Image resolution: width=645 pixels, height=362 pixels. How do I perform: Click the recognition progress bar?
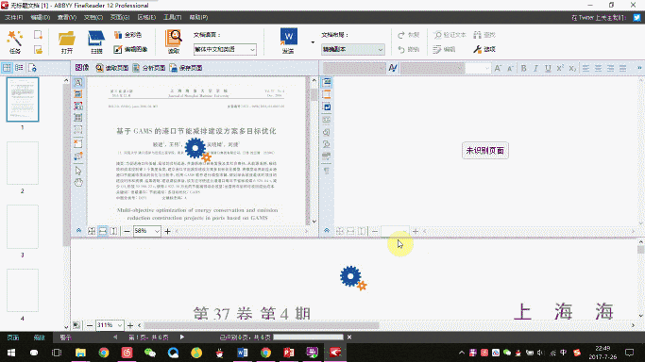click(x=308, y=337)
